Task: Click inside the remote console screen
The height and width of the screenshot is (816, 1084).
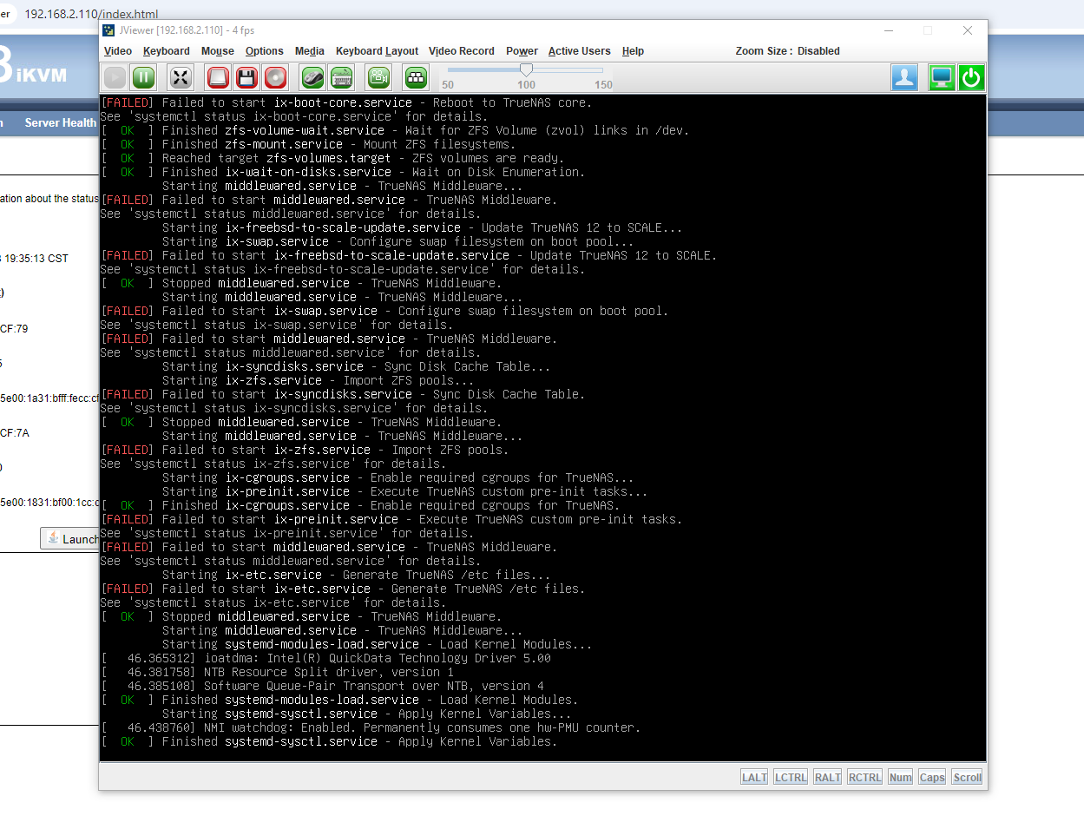Action: pos(543,427)
